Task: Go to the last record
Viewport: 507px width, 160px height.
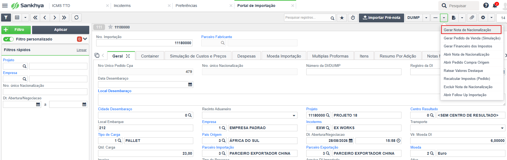Action: pos(64,18)
